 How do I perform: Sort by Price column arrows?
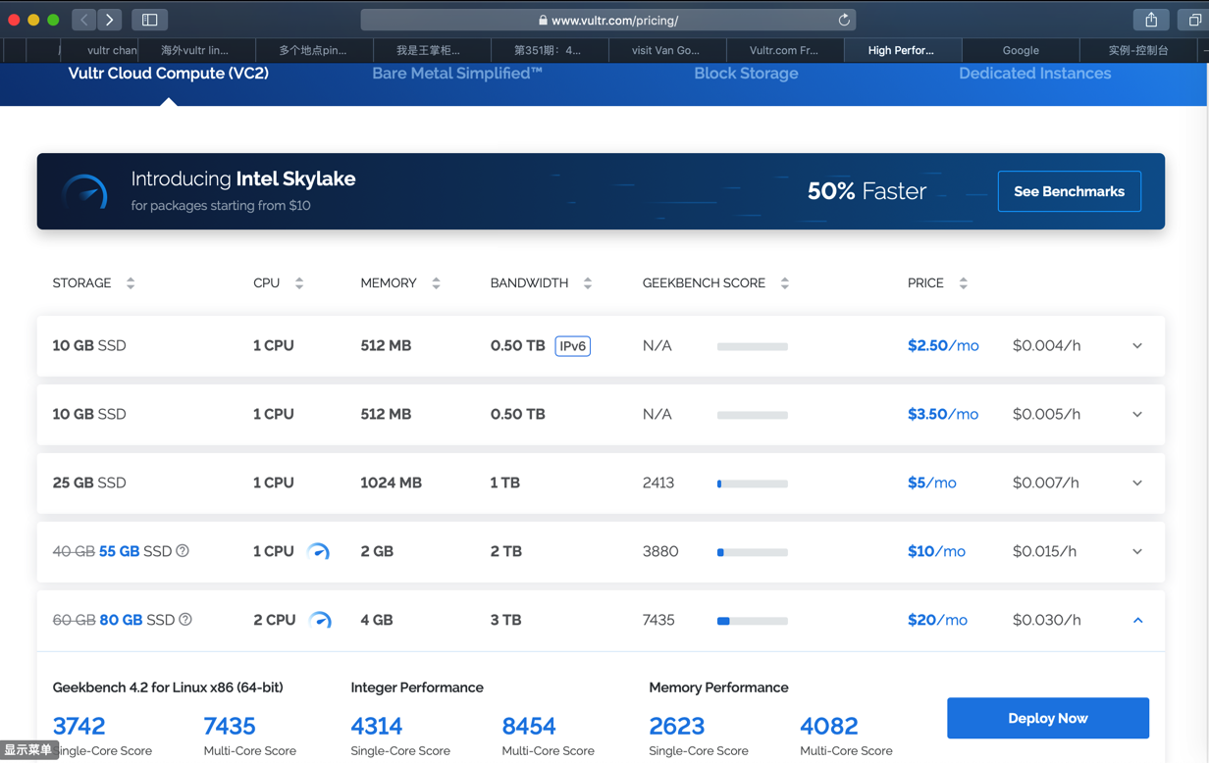click(x=964, y=283)
